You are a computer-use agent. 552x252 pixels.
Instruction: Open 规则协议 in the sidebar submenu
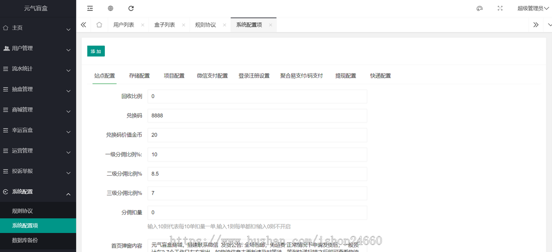[x=38, y=211]
